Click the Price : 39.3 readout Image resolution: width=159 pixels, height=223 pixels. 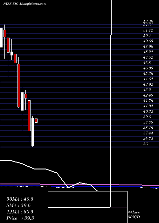click(x=20, y=218)
